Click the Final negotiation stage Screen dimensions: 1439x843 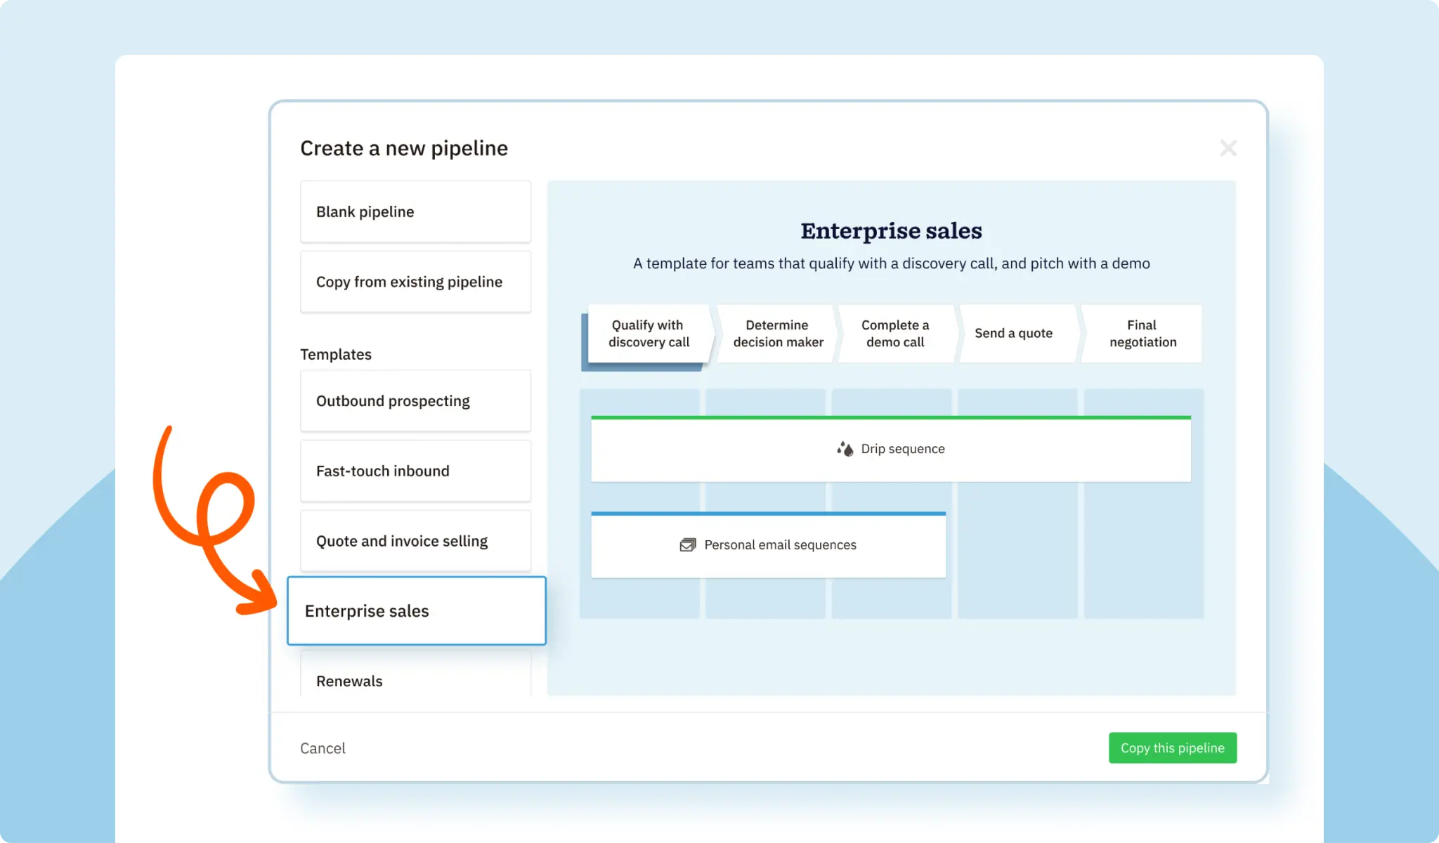(1142, 333)
